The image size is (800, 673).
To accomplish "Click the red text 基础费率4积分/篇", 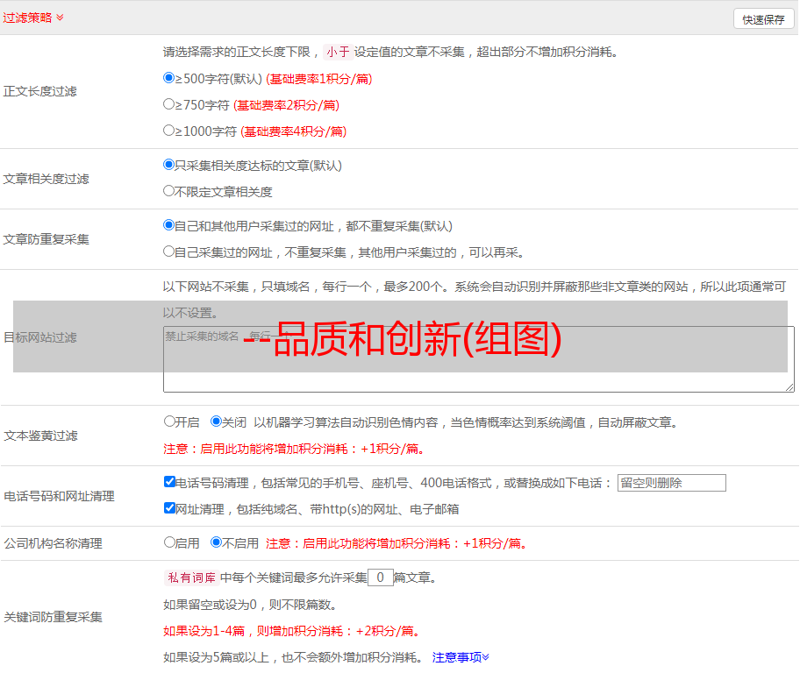I will (x=293, y=131).
